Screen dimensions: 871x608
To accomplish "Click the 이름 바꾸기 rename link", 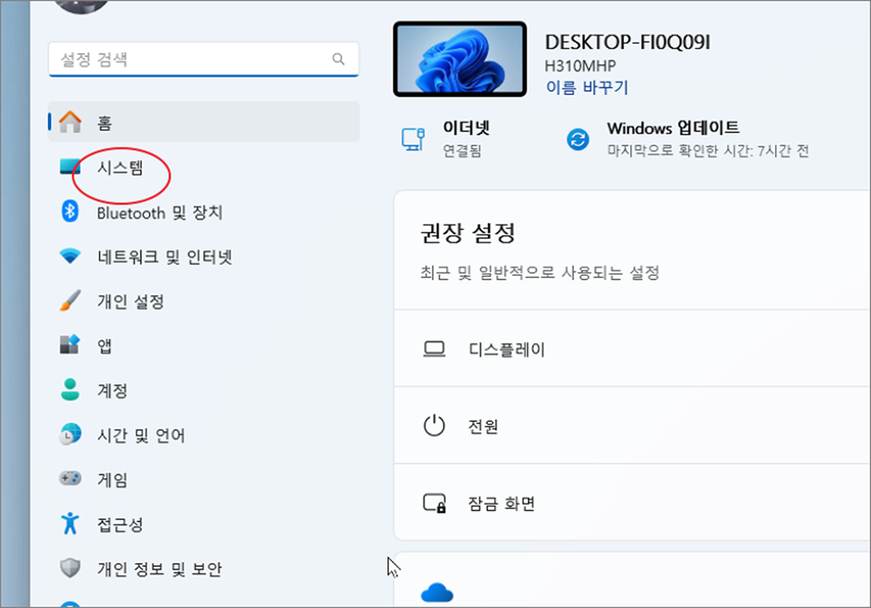I will point(587,87).
